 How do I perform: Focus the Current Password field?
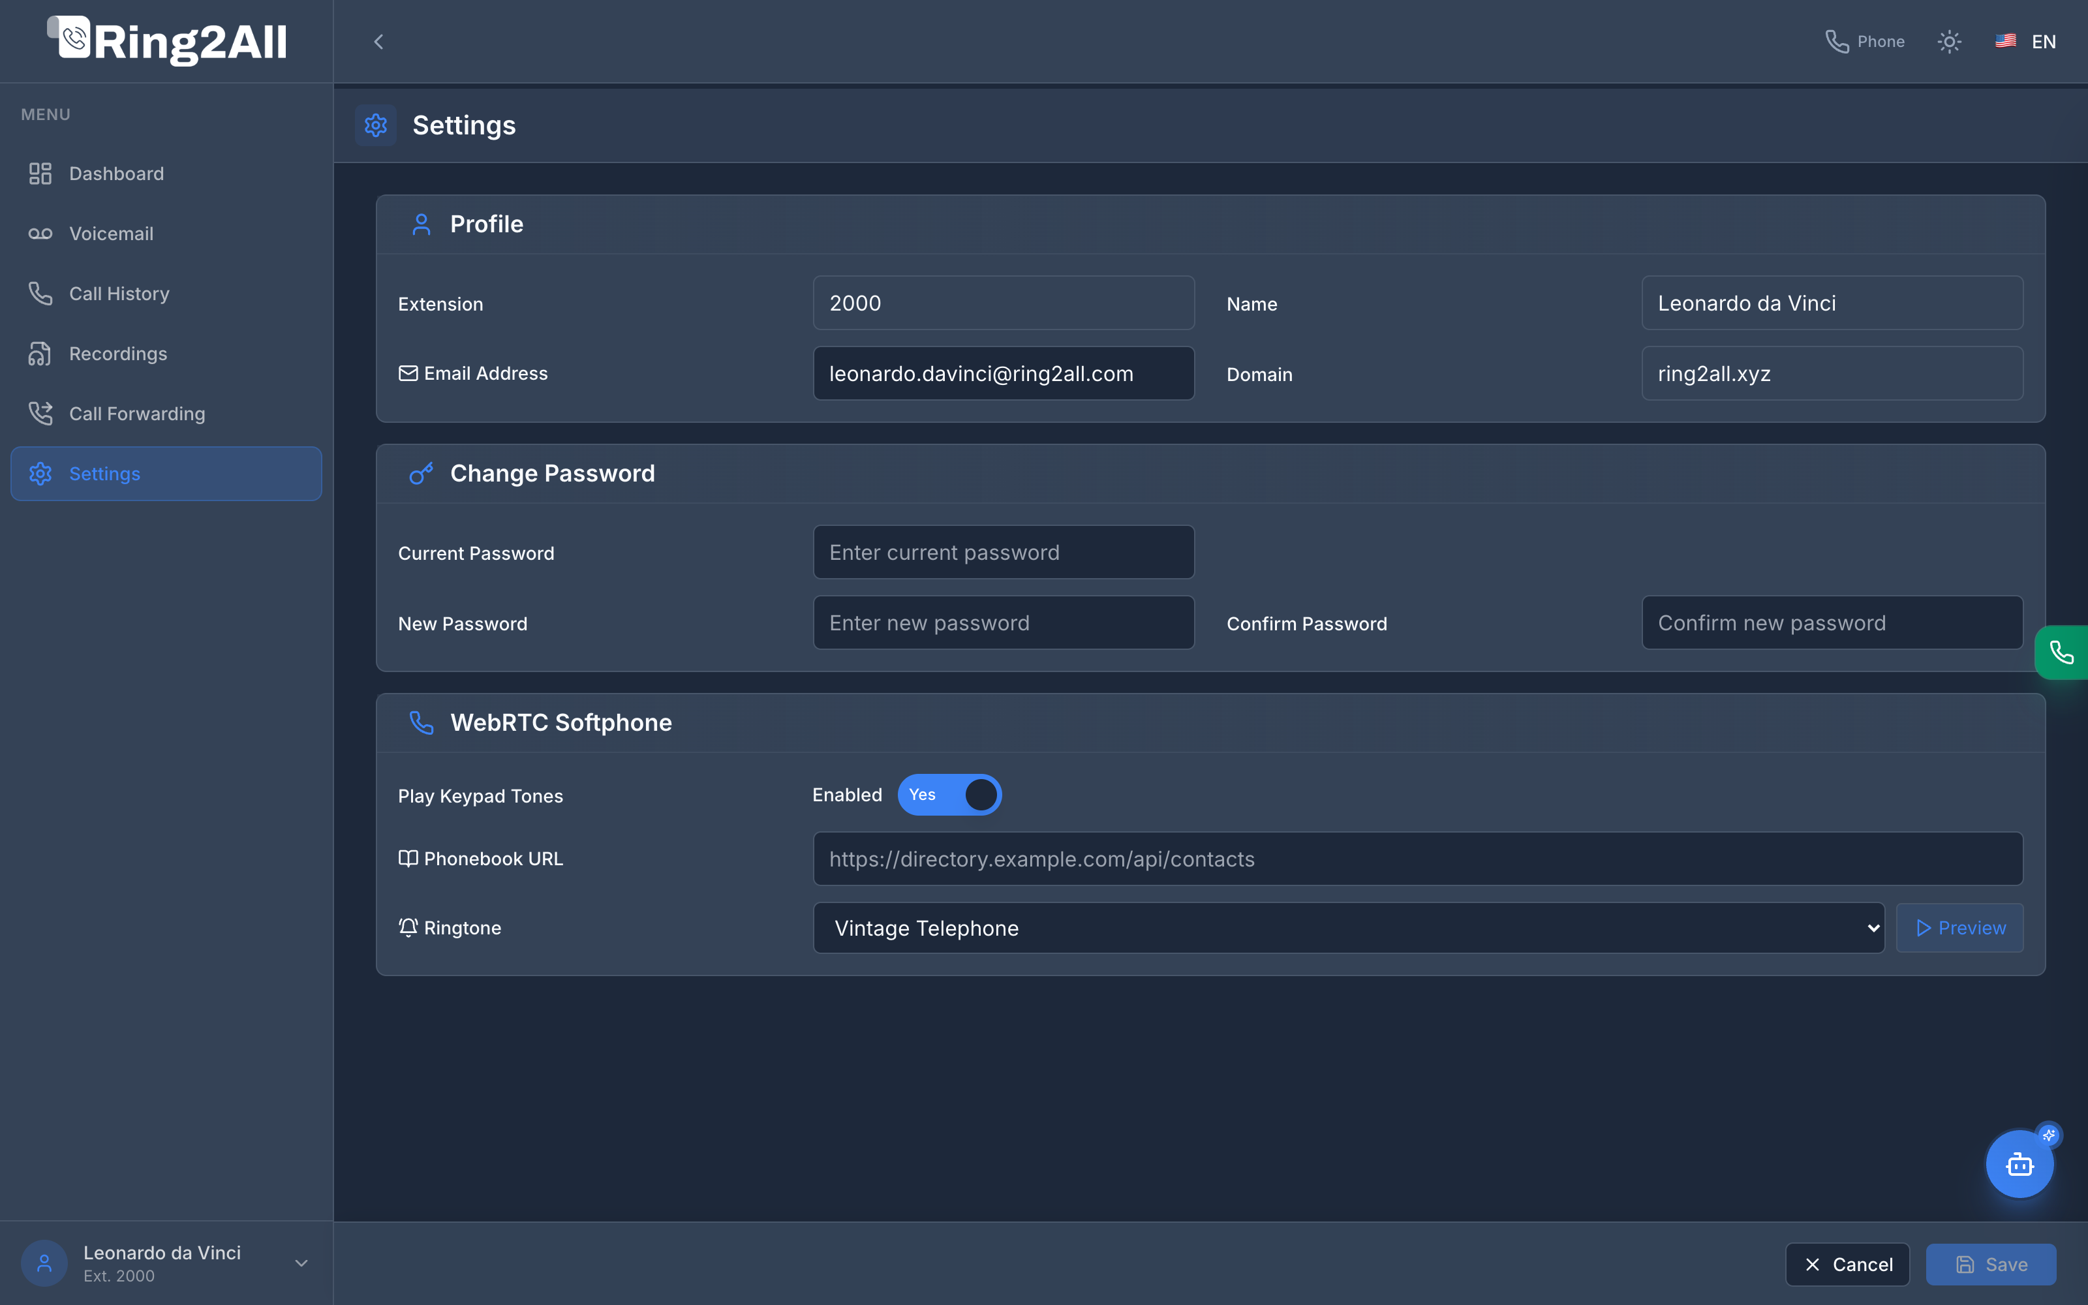(1004, 553)
